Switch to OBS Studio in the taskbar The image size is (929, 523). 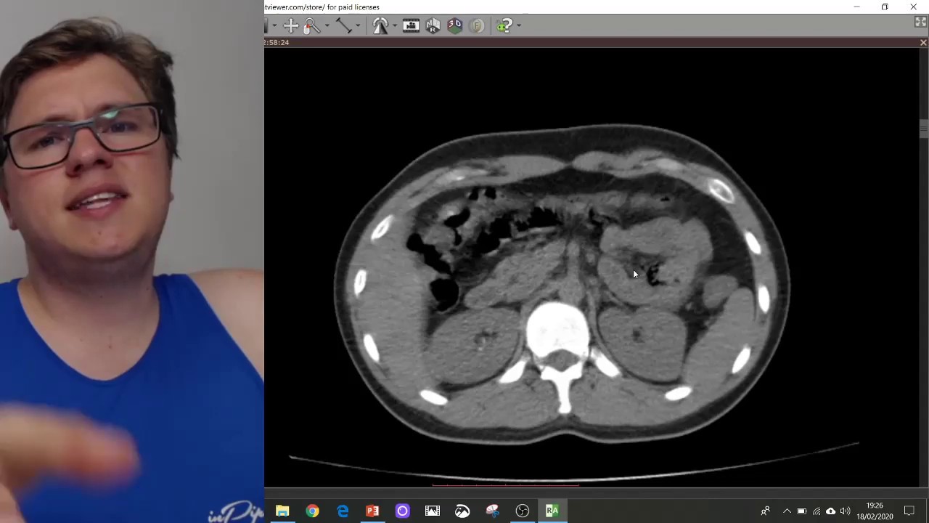point(523,511)
